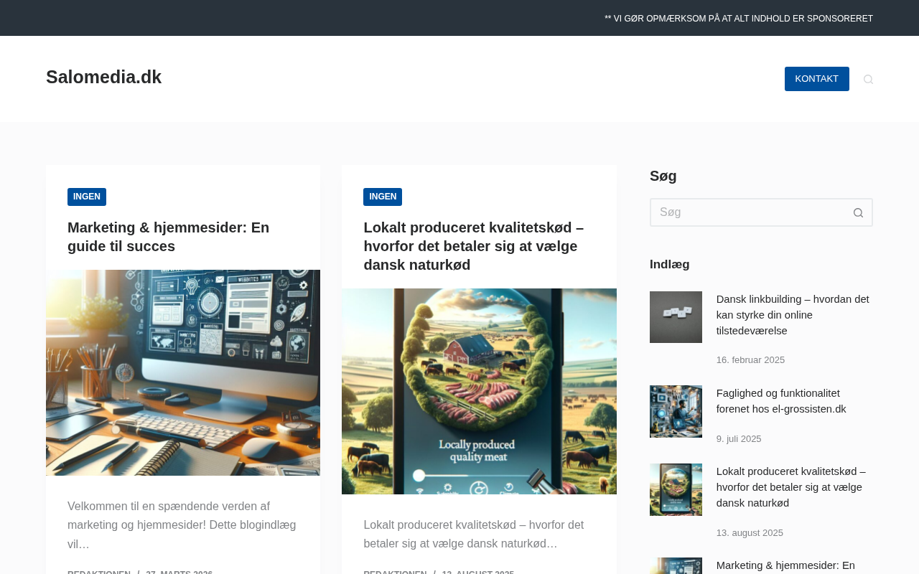919x574 pixels.
Task: Open Dansk linkbuilding sidebar thumbnail
Action: pyautogui.click(x=676, y=317)
